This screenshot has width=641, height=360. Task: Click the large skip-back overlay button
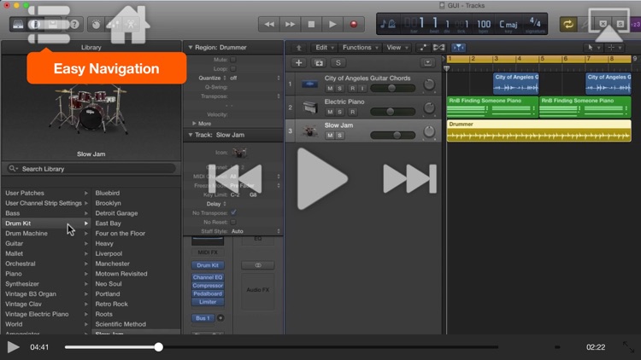click(236, 179)
